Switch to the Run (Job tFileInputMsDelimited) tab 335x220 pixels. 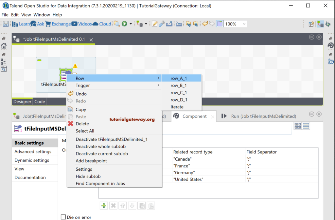pos(259,116)
